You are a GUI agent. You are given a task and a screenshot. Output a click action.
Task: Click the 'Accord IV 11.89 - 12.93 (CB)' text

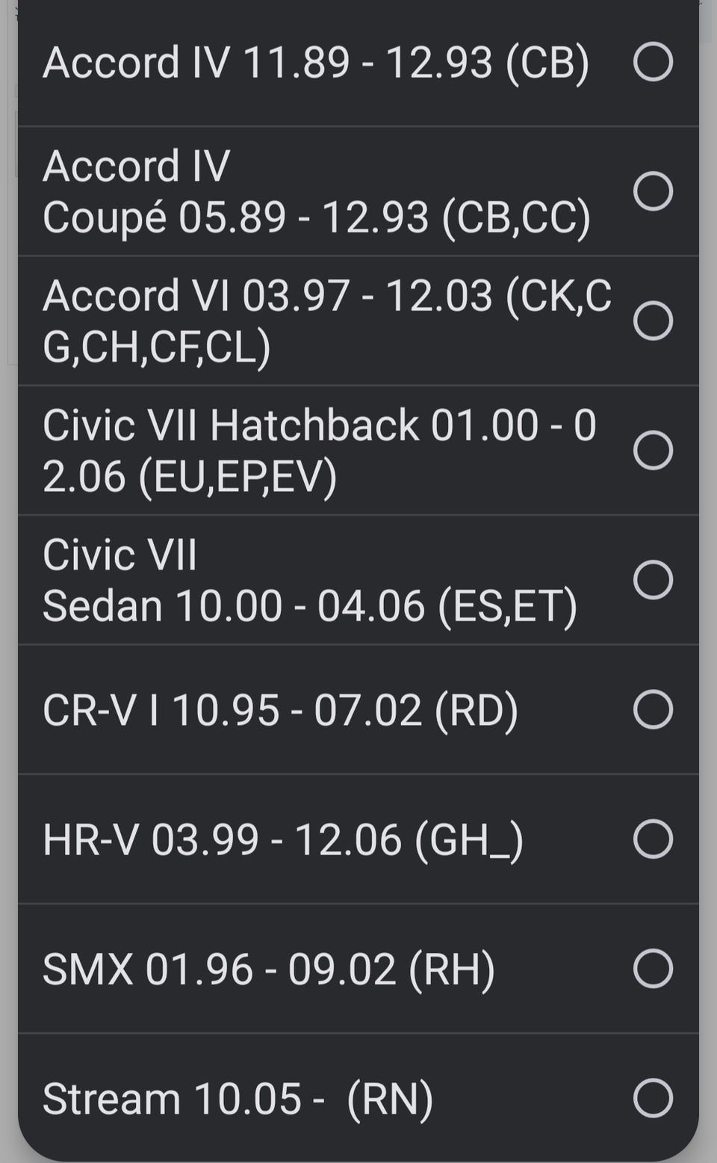[x=315, y=62]
